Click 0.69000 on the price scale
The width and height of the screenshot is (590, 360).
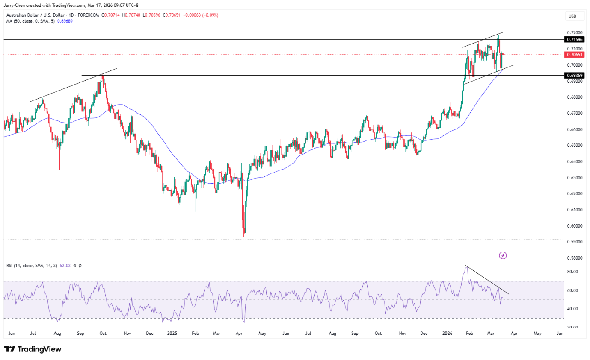click(x=574, y=81)
